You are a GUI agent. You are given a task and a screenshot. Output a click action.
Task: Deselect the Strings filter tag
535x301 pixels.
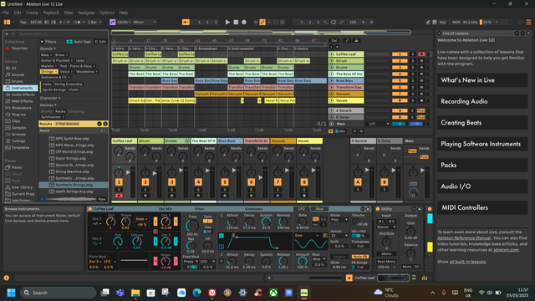point(48,72)
